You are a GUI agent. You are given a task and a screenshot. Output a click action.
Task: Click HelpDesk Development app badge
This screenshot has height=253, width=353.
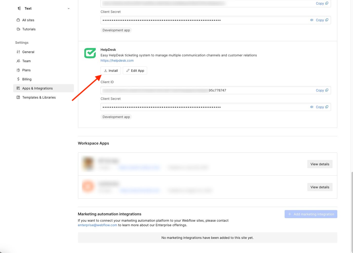tap(116, 117)
